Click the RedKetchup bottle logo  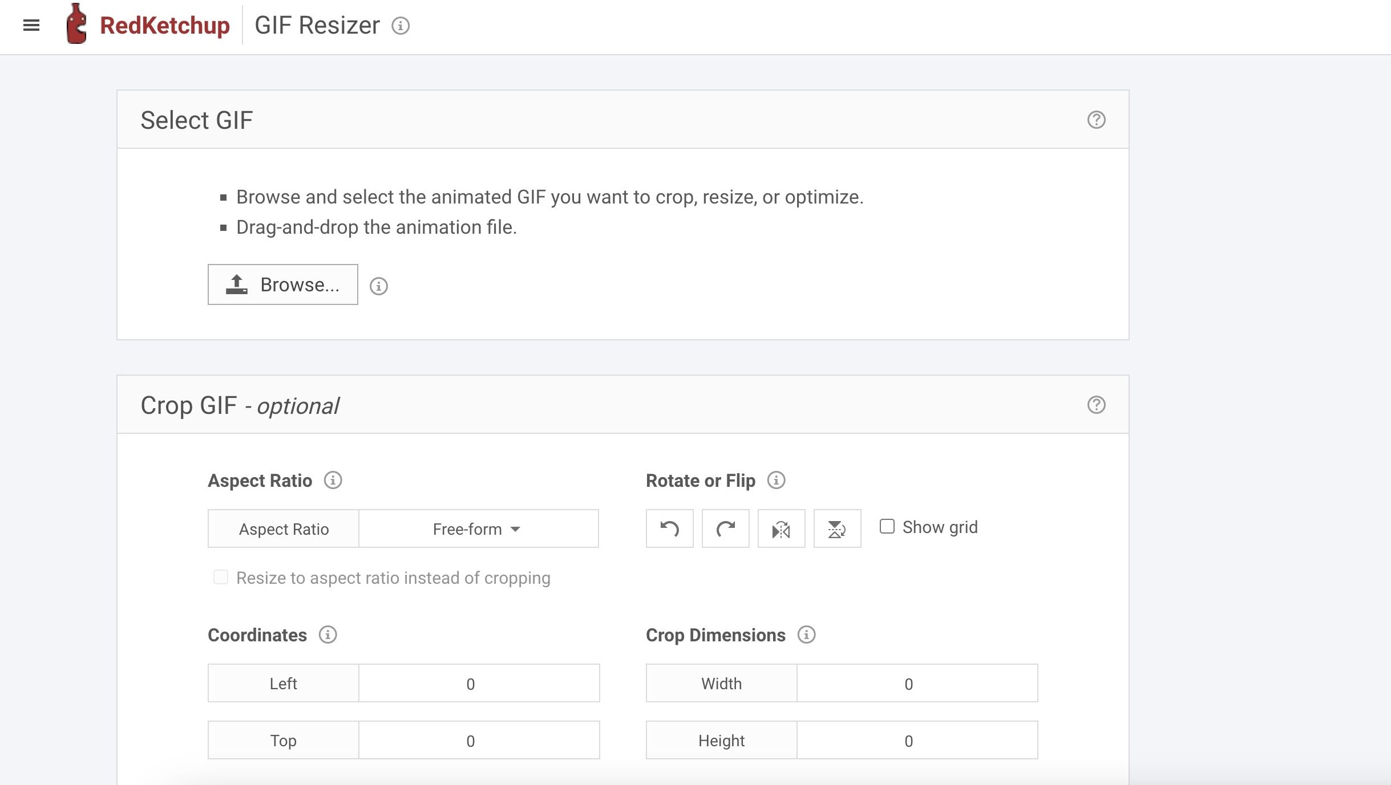click(x=76, y=24)
